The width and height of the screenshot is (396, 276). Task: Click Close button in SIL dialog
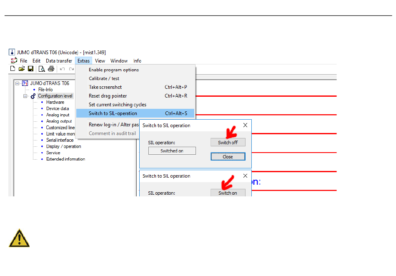coord(228,157)
